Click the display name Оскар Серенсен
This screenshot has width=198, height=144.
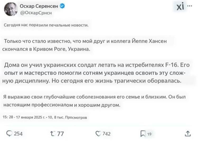39,6
